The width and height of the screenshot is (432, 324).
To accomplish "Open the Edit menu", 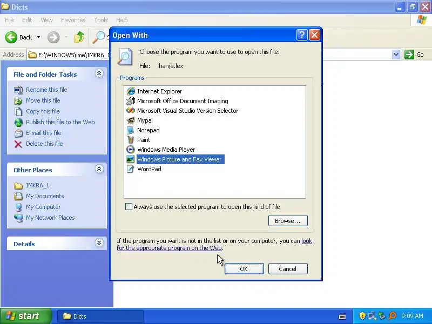I will pos(27,20).
